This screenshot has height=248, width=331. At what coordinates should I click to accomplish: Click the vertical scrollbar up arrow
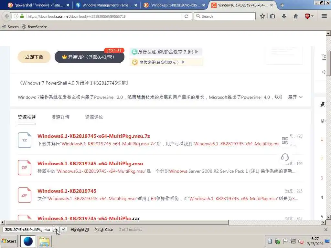tap(328, 33)
